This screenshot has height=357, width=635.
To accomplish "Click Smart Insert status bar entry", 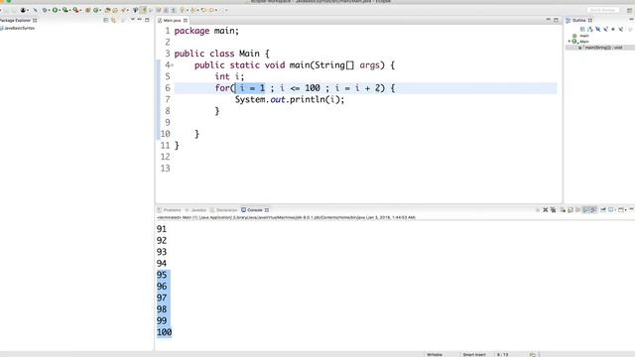I will pyautogui.click(x=474, y=355).
